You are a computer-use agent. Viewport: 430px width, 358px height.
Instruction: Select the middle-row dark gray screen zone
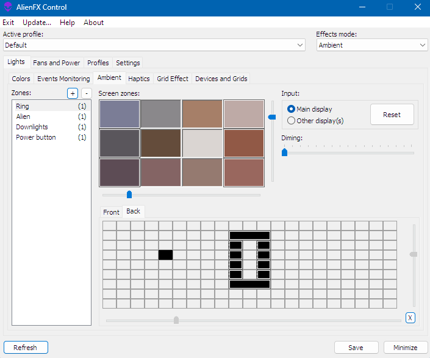tap(120, 143)
